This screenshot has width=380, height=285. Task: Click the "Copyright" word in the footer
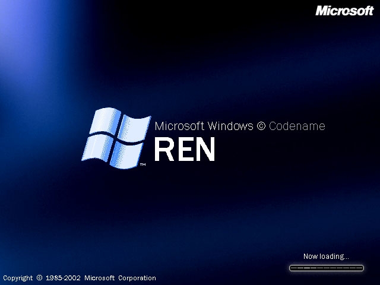(18, 278)
